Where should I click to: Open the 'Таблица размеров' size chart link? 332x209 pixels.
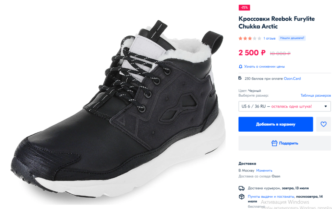[316, 95]
